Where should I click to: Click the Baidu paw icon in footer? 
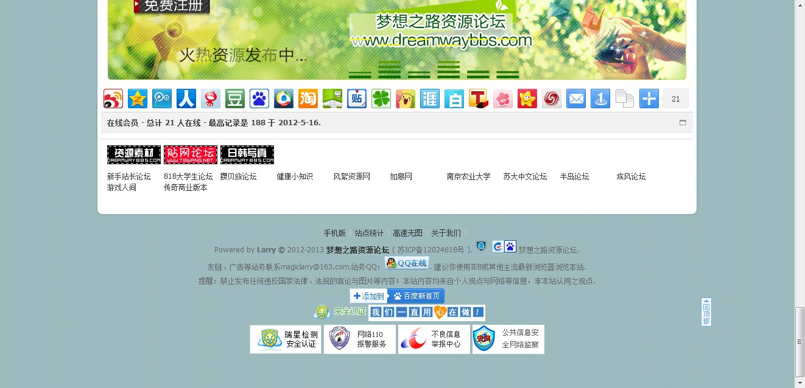[x=510, y=246]
